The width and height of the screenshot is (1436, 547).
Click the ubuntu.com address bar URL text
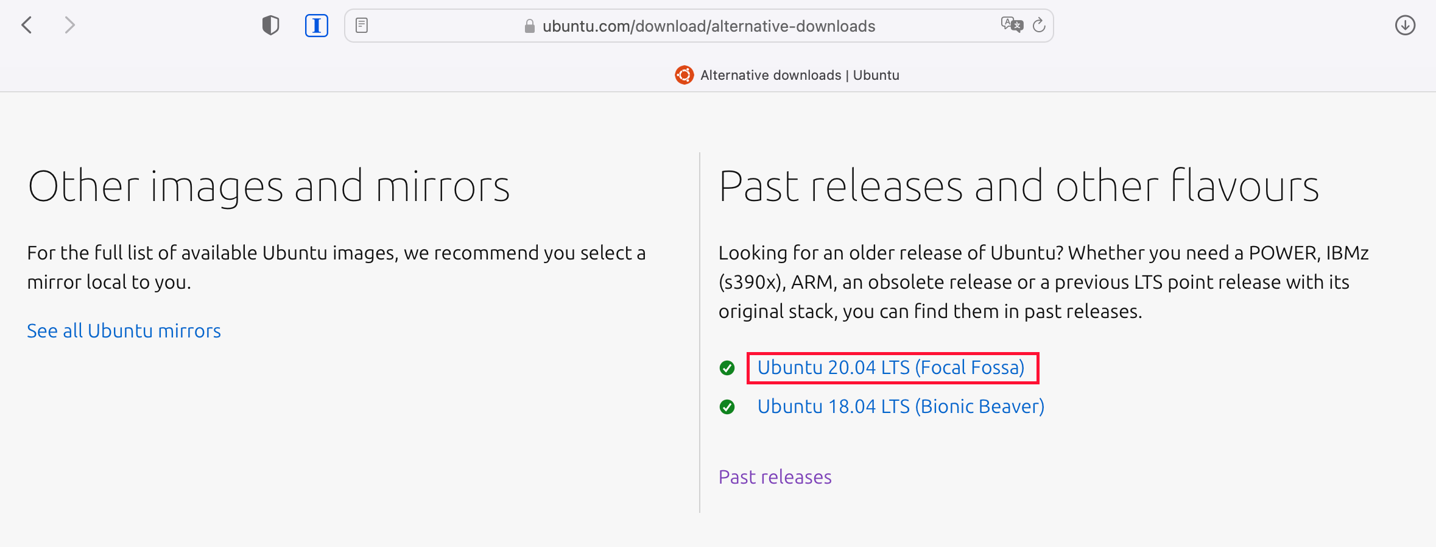point(709,26)
